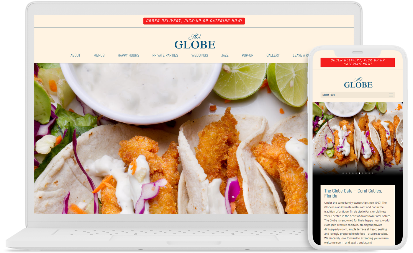Viewport: 413px width, 253px height.
Task: Select seventh slider dot on phone
Action: tap(363, 173)
